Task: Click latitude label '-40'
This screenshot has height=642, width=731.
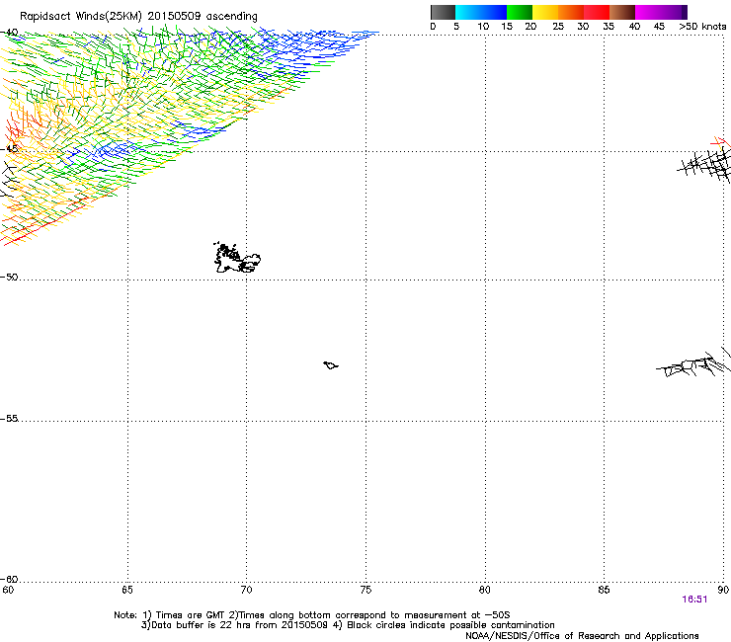Action: [x=9, y=33]
